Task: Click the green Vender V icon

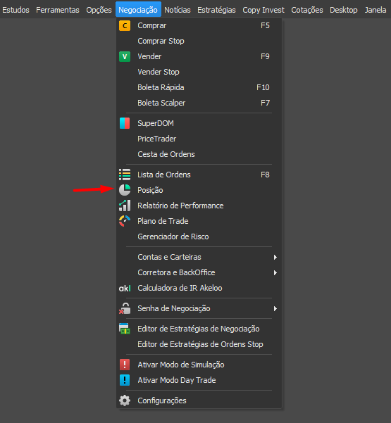Action: click(125, 56)
